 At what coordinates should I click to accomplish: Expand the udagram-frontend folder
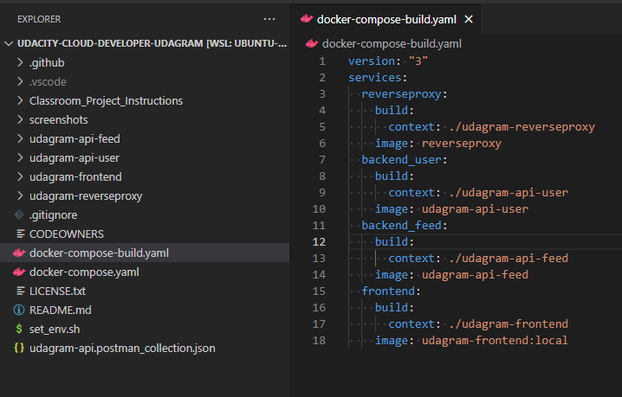tap(20, 176)
